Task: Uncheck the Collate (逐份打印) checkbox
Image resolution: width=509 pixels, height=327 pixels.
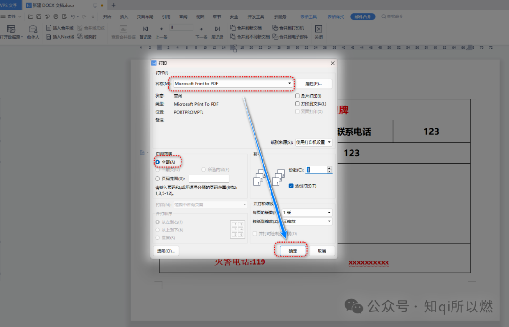Action: pyautogui.click(x=291, y=186)
